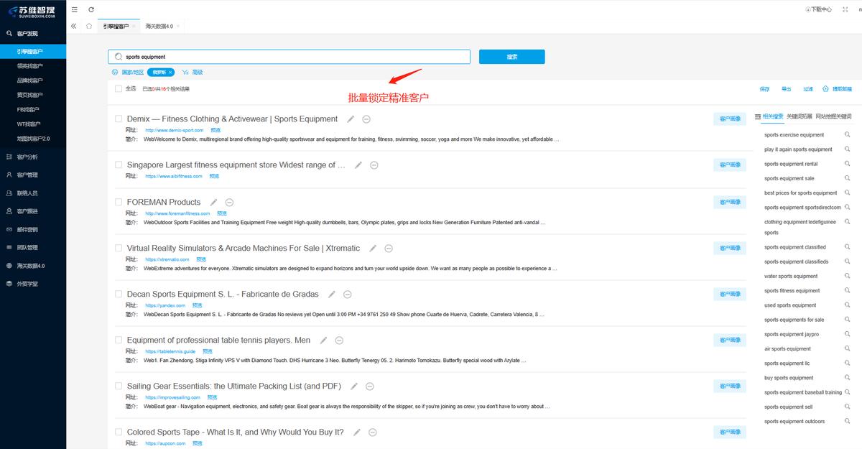Viewport: 862px width, 449px height.
Task: Click the 'sports equipment' search input field
Action: pyautogui.click(x=295, y=57)
